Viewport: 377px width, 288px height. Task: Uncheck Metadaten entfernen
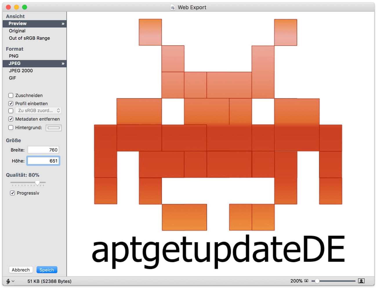[x=11, y=119]
